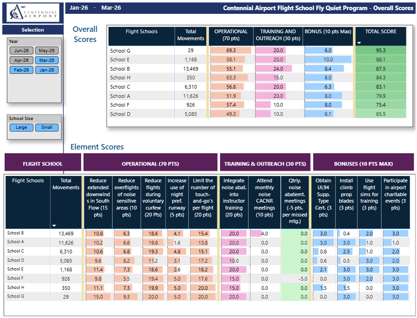Image resolution: width=417 pixels, height=318 pixels.
Task: Select the Large school size filter
Action: tap(22, 127)
